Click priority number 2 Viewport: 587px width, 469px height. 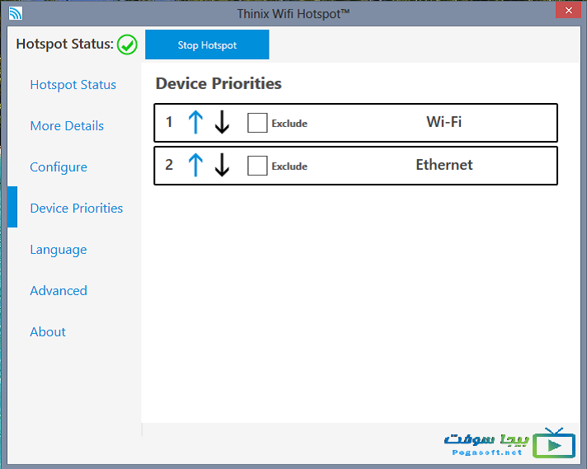(x=169, y=165)
